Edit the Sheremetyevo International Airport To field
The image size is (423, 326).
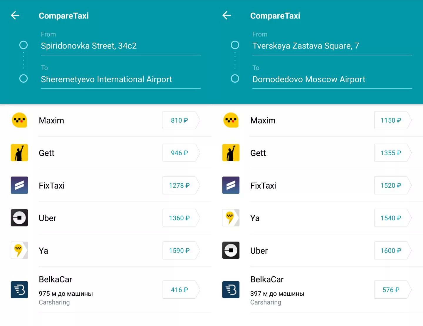coord(120,79)
